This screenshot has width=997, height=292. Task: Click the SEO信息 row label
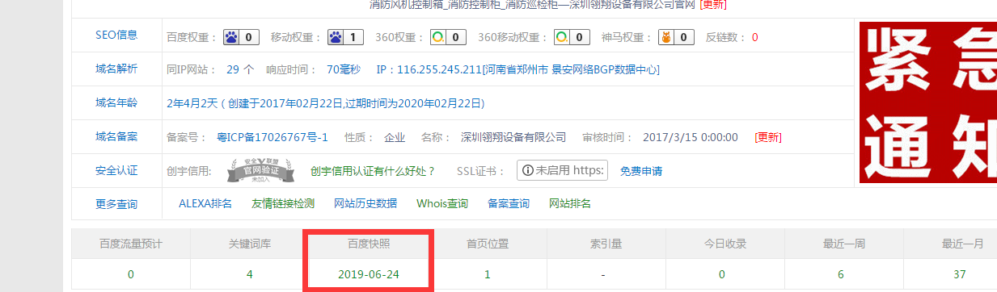[x=116, y=35]
